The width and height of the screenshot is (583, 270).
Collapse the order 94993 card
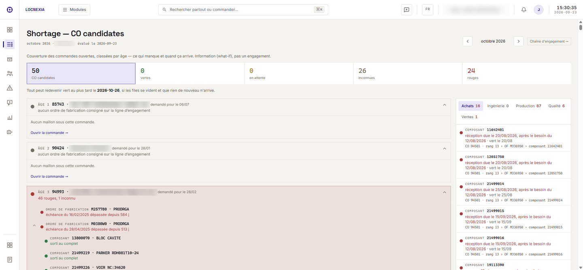tap(444, 192)
